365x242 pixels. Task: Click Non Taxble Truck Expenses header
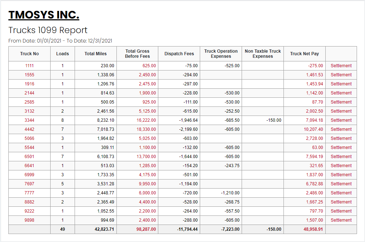263,54
